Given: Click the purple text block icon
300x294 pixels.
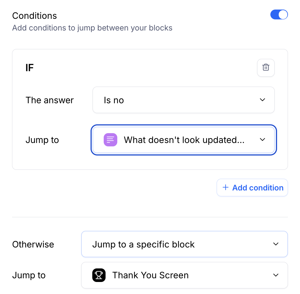Looking at the screenshot, I should pyautogui.click(x=110, y=140).
